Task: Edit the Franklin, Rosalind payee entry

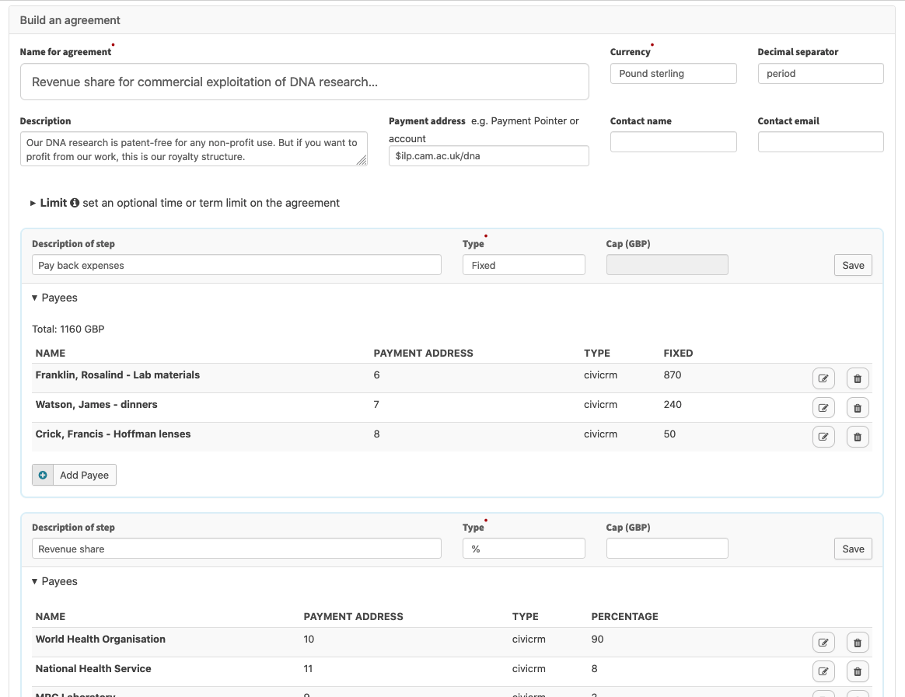Action: pos(823,378)
